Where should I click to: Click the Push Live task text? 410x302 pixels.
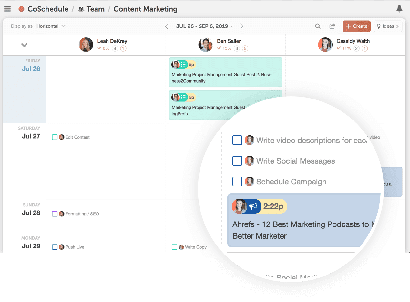click(x=75, y=247)
